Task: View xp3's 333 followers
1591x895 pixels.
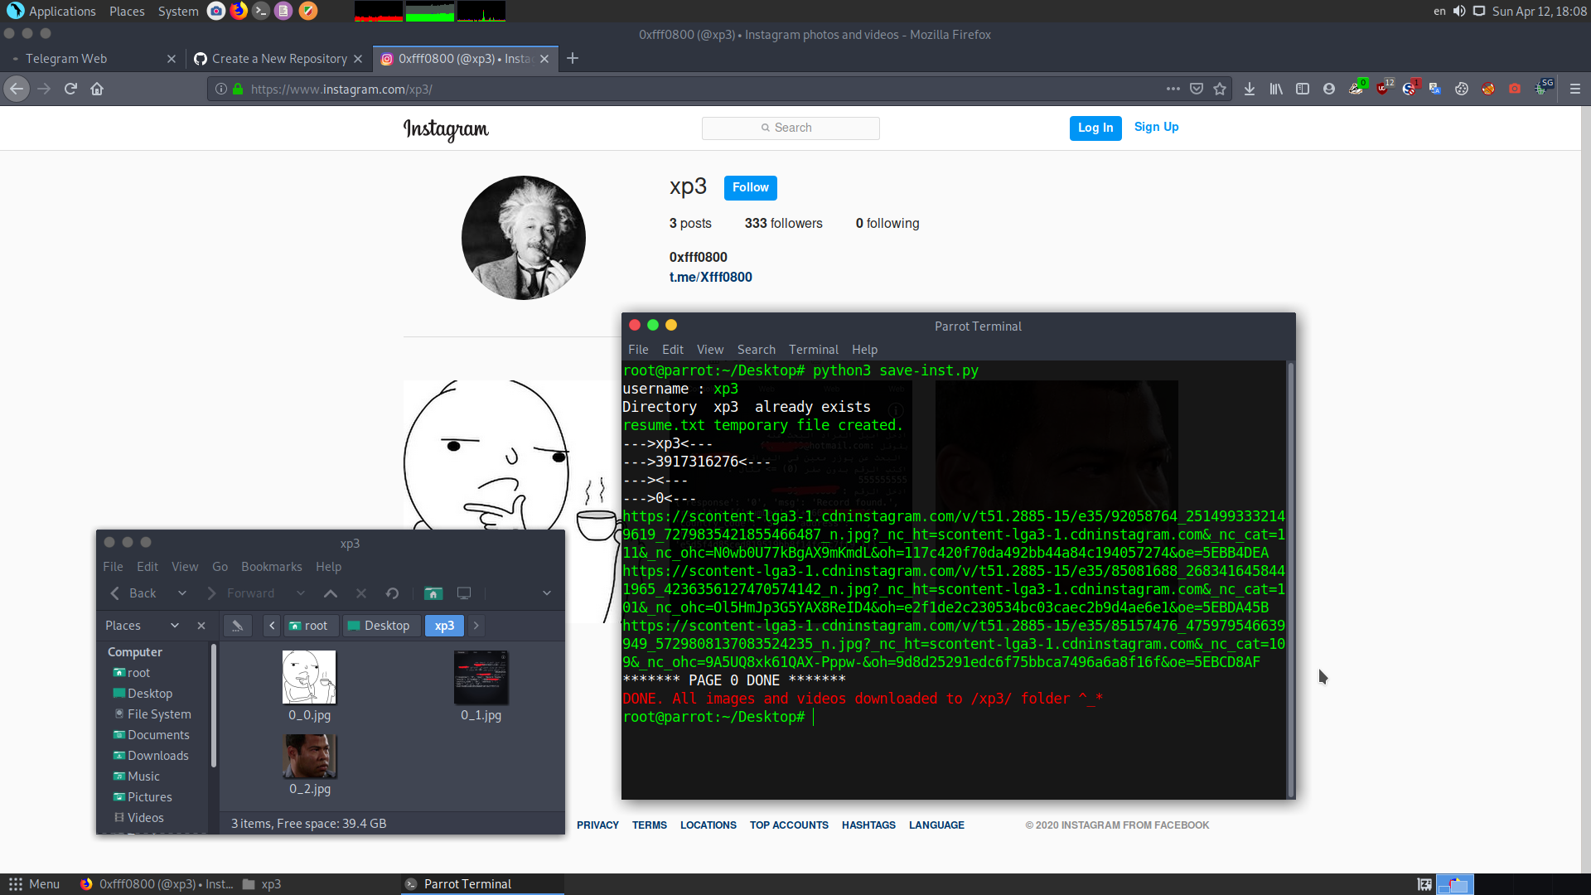Action: pyautogui.click(x=783, y=224)
